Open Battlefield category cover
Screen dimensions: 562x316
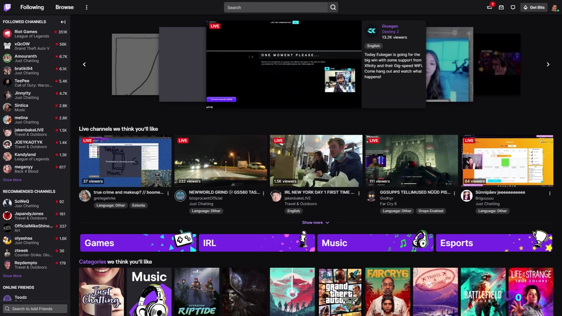483,292
